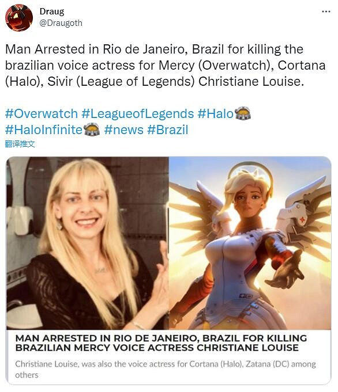Open the article headline in link card
338x392 pixels.
[x=161, y=342]
